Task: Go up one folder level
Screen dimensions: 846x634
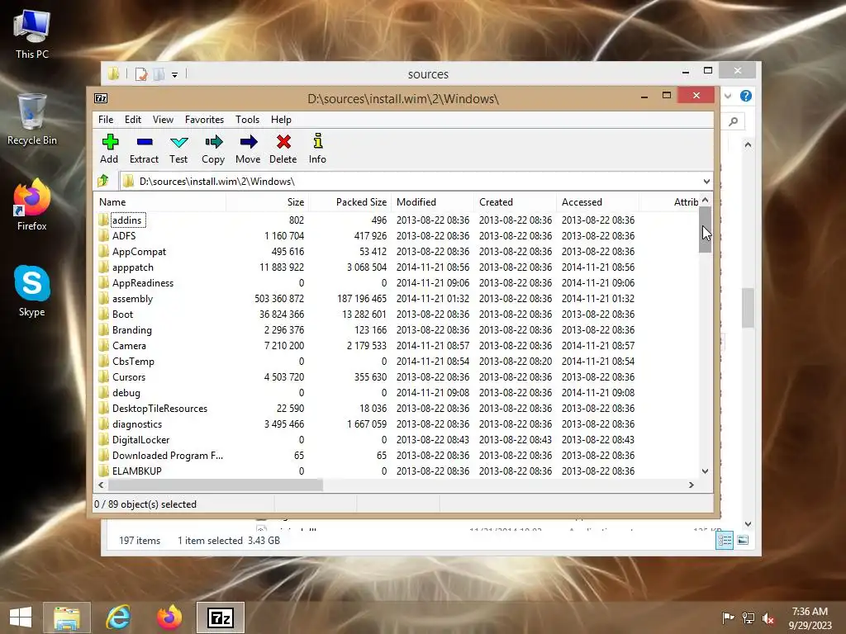Action: click(103, 181)
